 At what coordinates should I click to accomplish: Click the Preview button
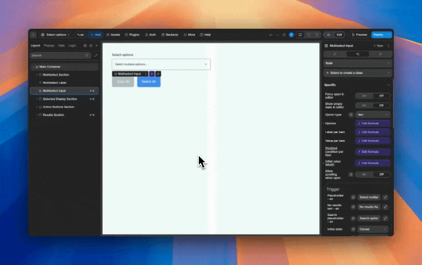359,35
